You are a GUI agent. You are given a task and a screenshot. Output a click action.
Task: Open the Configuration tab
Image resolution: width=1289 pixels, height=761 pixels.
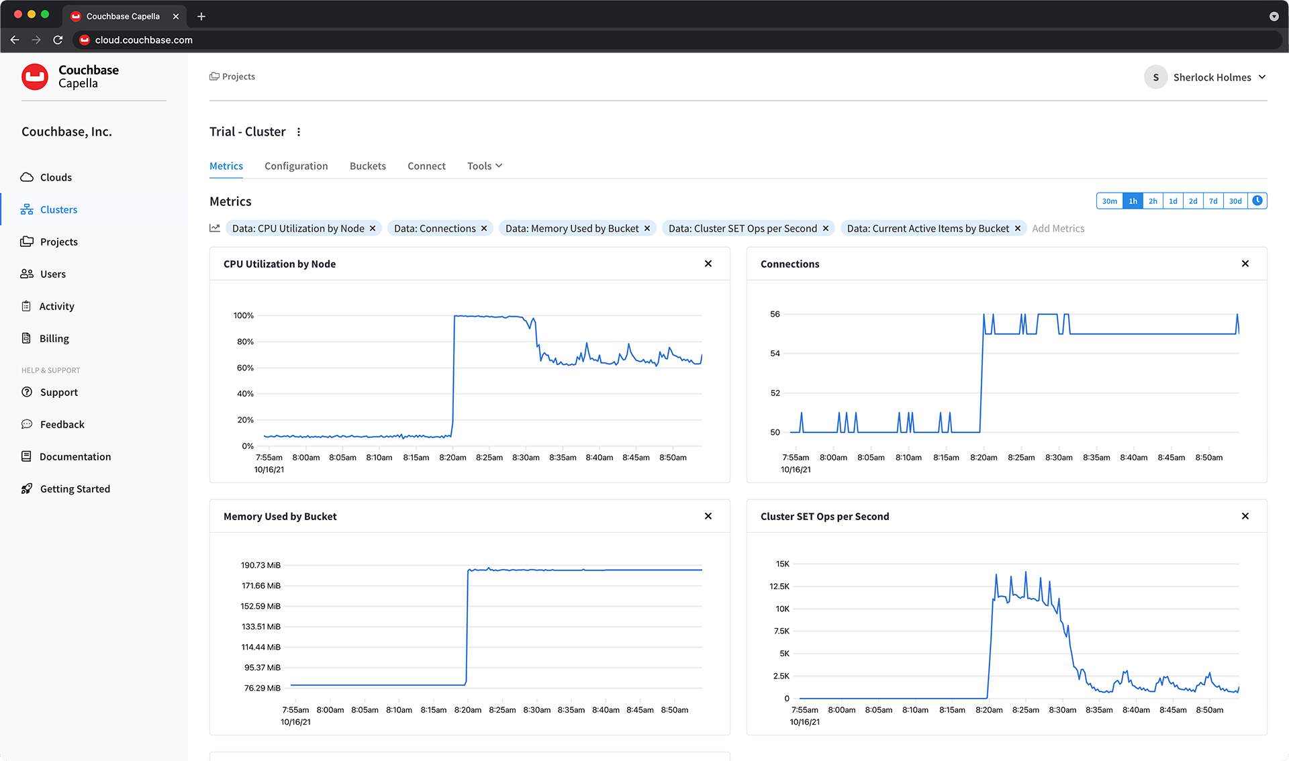[296, 166]
